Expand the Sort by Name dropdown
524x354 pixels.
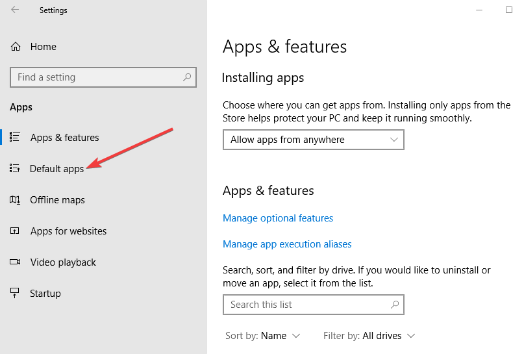point(263,336)
